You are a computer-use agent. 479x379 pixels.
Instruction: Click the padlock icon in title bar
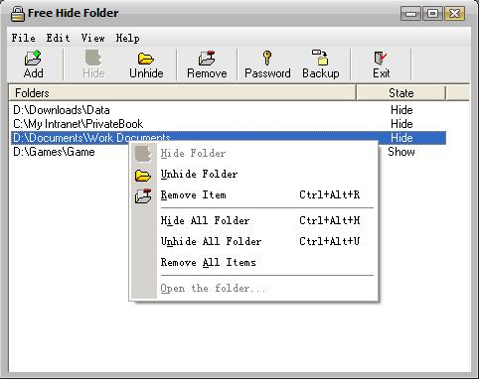[x=17, y=14]
